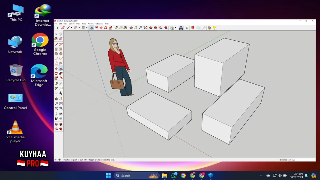Select Tape Measure tool in top toolbar
320x180 pixels.
116,28
